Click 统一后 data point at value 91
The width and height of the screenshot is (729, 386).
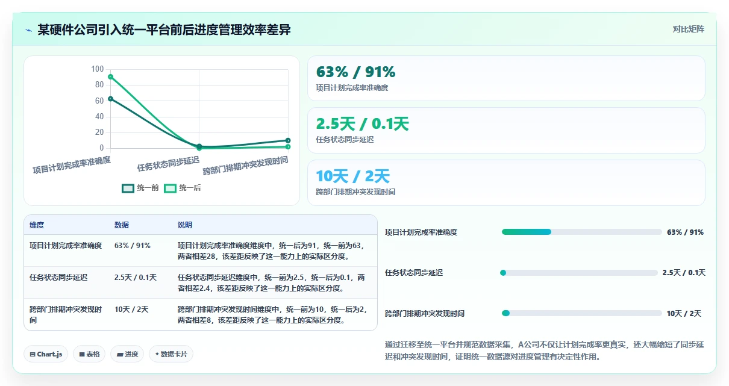coord(110,76)
